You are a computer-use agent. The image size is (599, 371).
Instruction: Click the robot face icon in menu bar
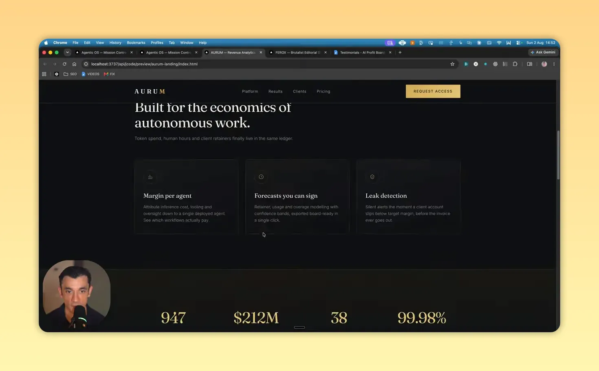pyautogui.click(x=402, y=42)
